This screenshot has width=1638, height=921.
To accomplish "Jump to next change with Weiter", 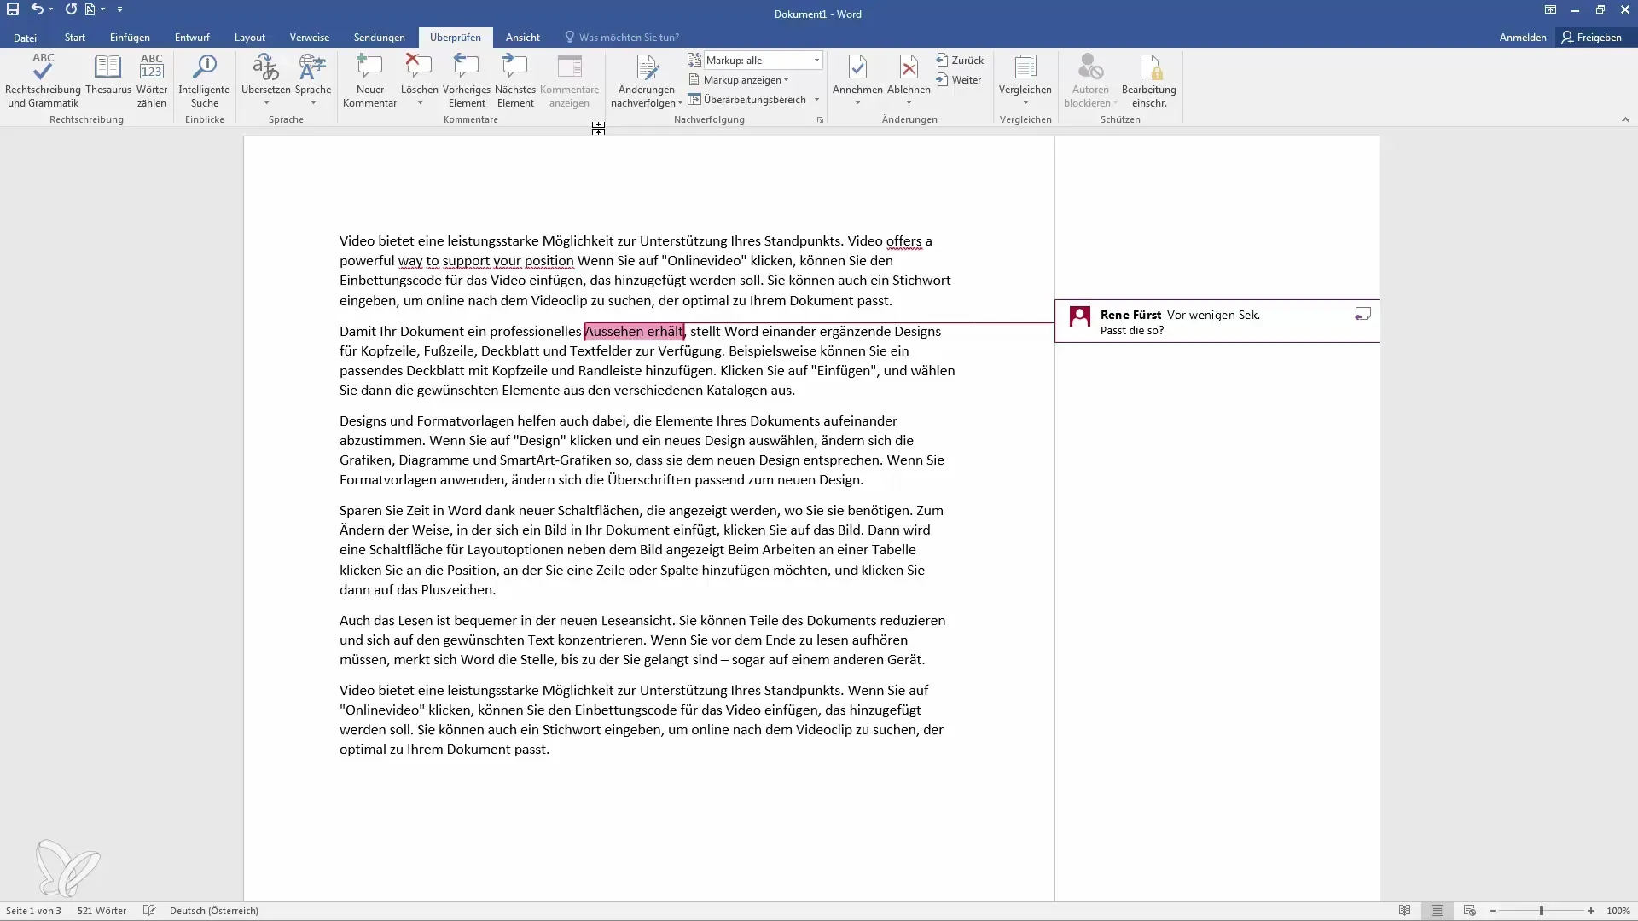I will coord(958,80).
